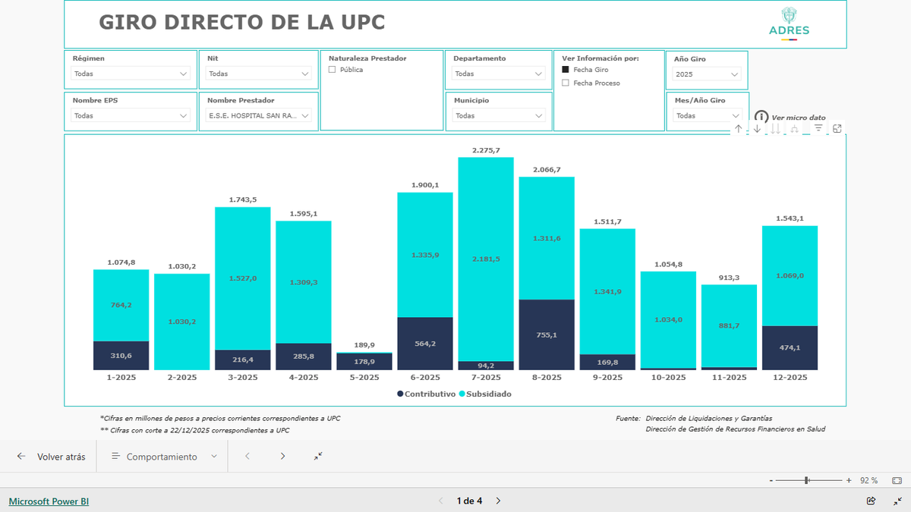Open the Microsoft Power BI link
This screenshot has height=512, width=911.
coord(48,501)
